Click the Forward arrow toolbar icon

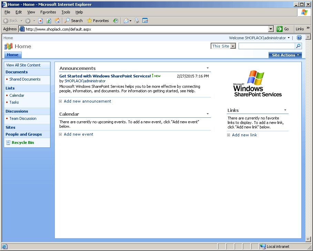pos(28,21)
